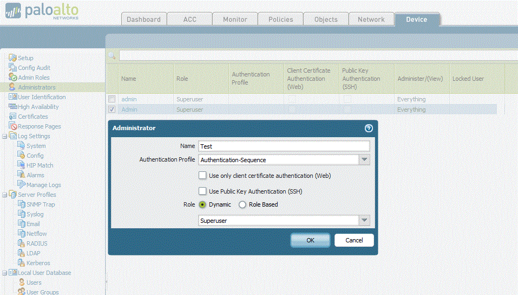This screenshot has height=295, width=518.
Task: Enable Use only client certificate authentication (Web)
Action: coord(202,176)
